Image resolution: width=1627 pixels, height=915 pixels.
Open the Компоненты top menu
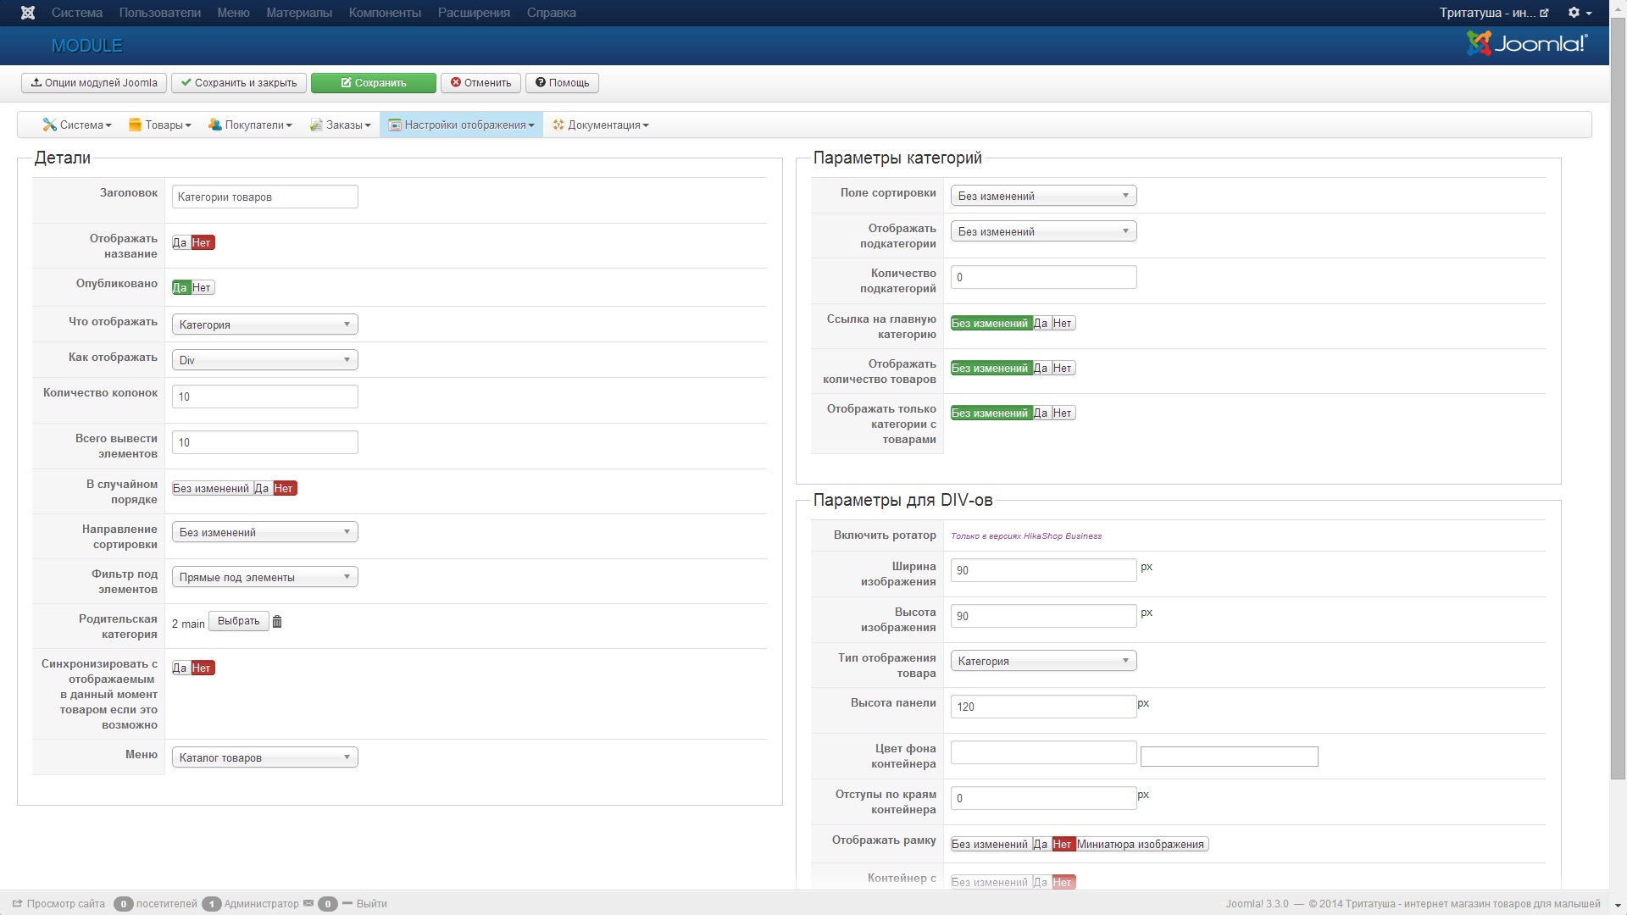click(385, 13)
